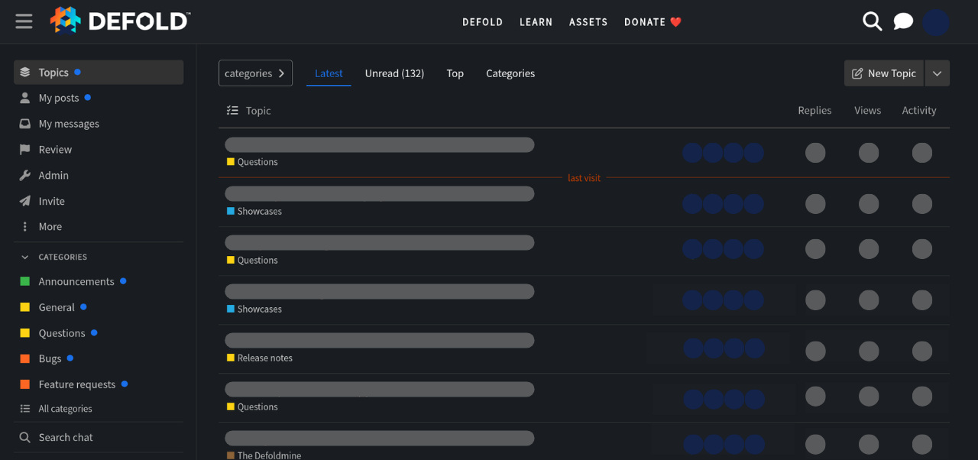Select the green Announcements category
This screenshot has width=978, height=460.
(x=76, y=282)
